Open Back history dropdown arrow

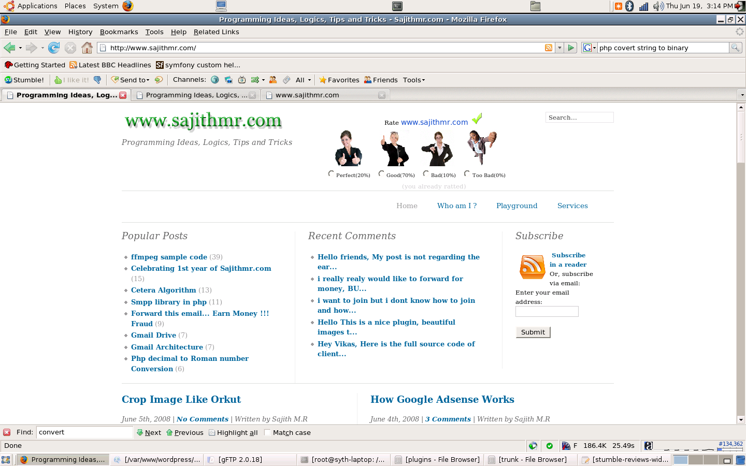coord(20,48)
